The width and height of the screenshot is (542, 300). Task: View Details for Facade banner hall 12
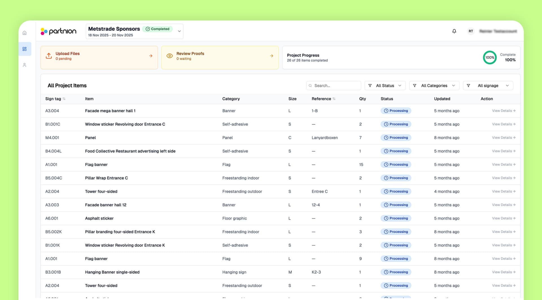click(x=504, y=205)
